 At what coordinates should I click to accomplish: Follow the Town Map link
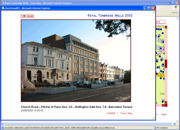tap(126, 113)
